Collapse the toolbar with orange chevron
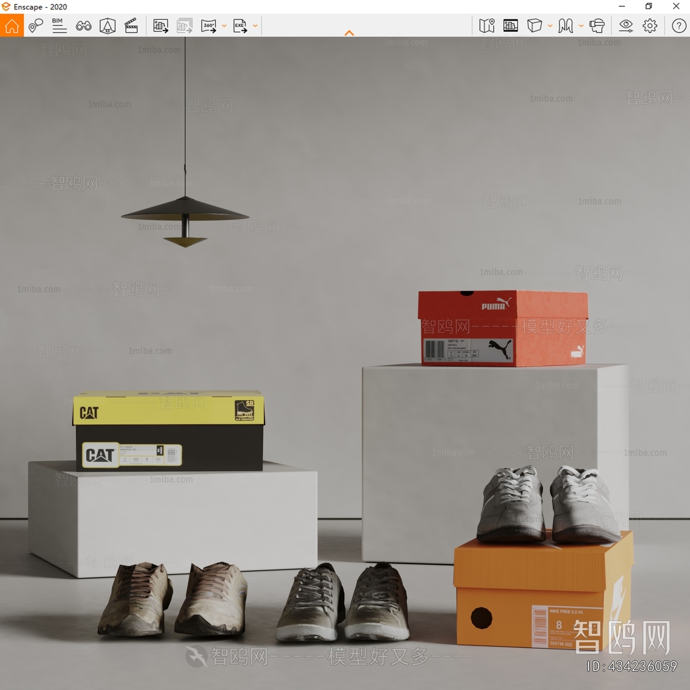The image size is (690, 690). [x=349, y=33]
